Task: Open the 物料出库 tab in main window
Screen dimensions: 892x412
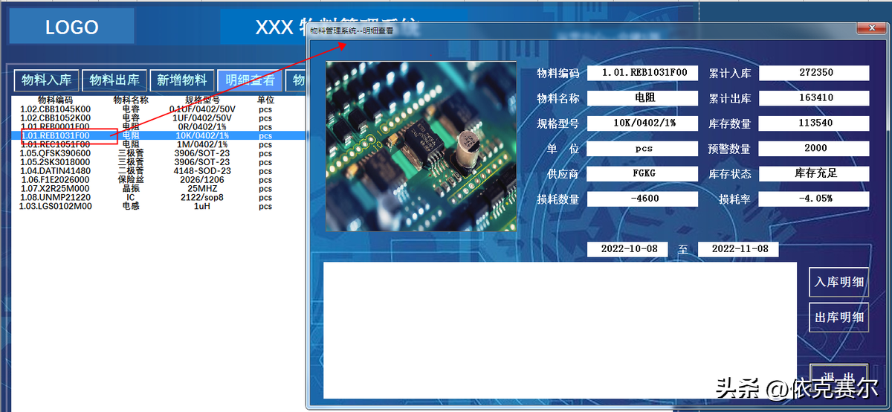Action: [114, 80]
